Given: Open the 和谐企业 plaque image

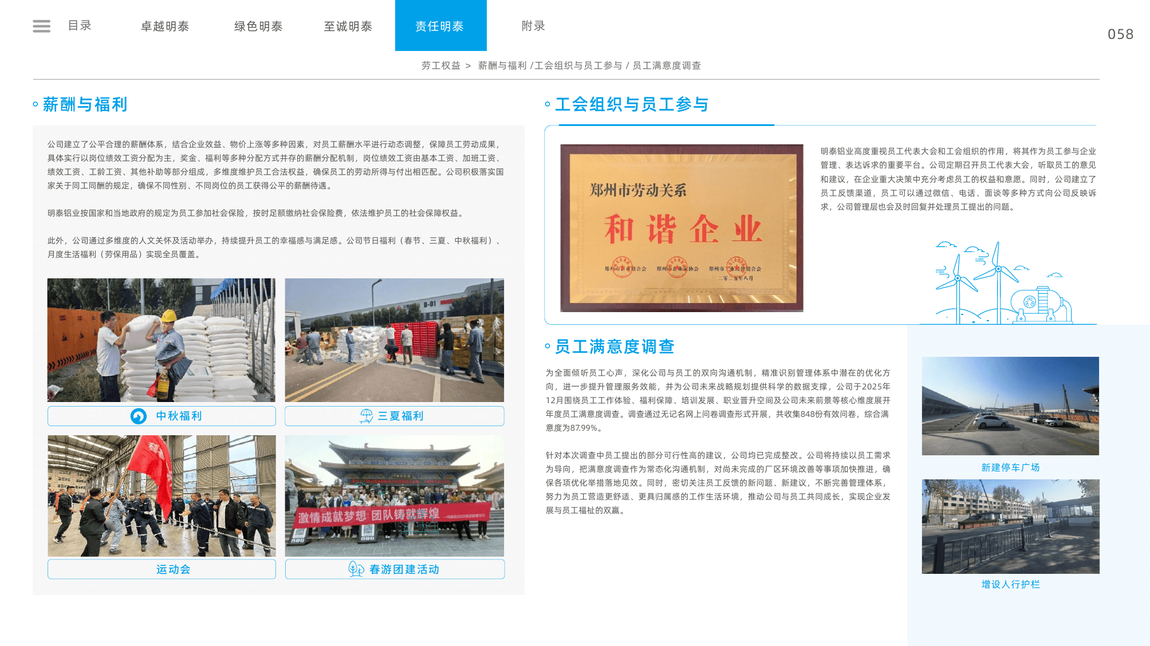Looking at the screenshot, I should point(682,228).
